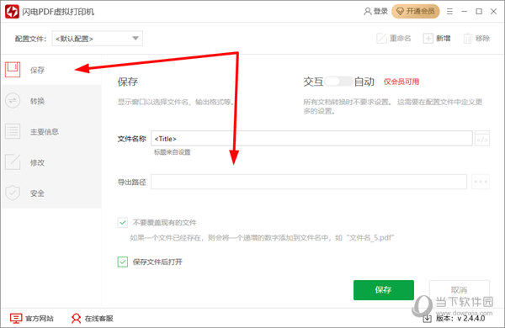Toggle 保存文件后打开 checkbox

tap(122, 262)
